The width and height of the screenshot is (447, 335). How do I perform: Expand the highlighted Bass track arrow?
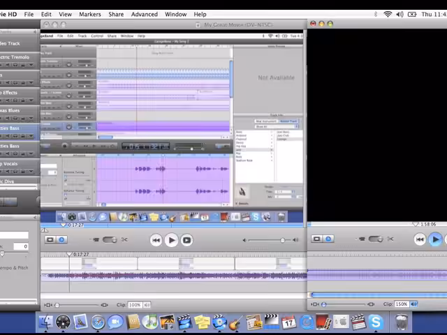tap(31, 136)
